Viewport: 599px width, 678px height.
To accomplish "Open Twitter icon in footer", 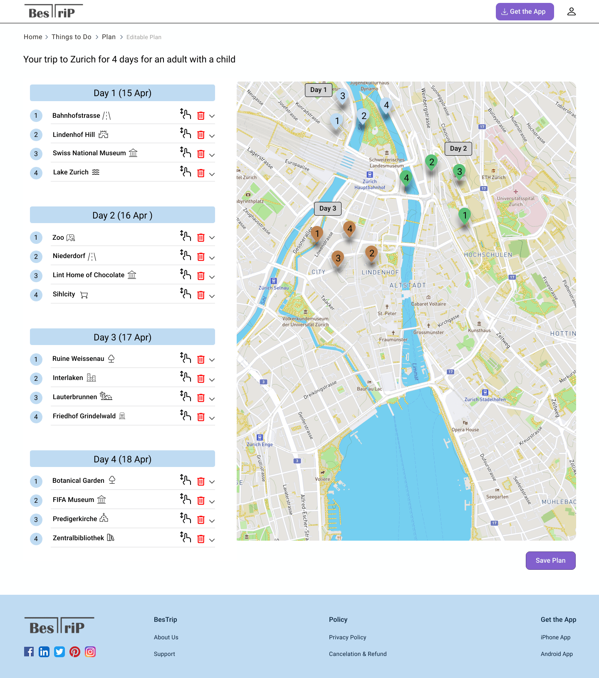I will 59,652.
